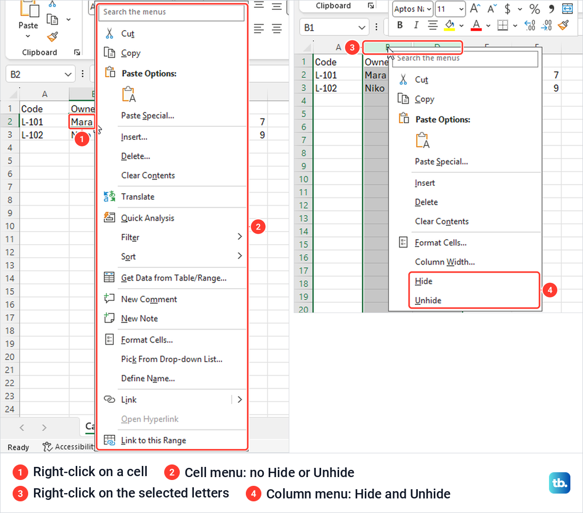Click the Translate icon in cell menu
This screenshot has height=513, width=583.
109,197
